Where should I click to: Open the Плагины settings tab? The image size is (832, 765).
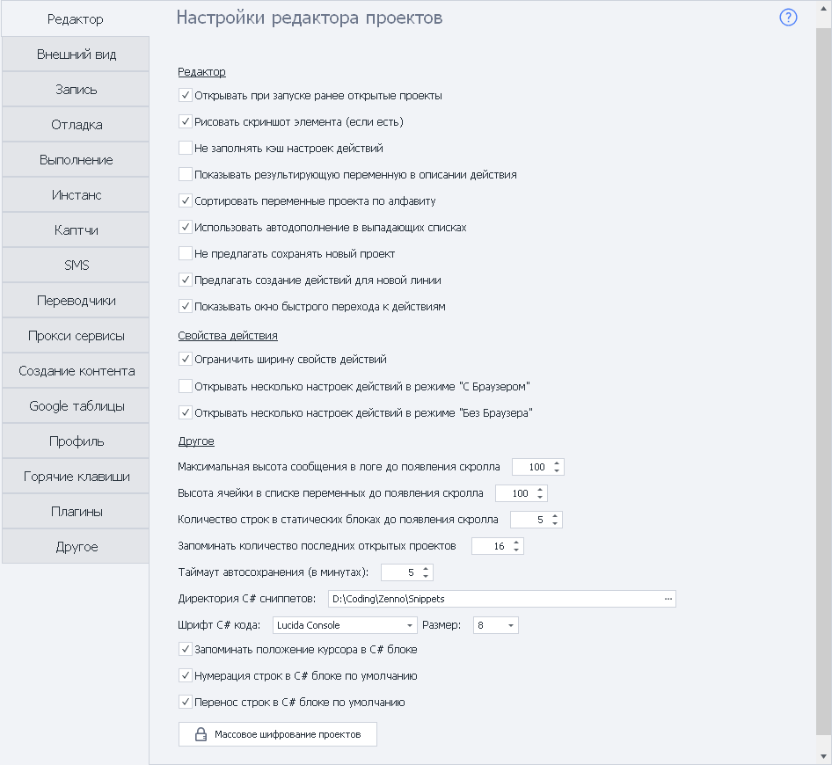click(x=76, y=512)
